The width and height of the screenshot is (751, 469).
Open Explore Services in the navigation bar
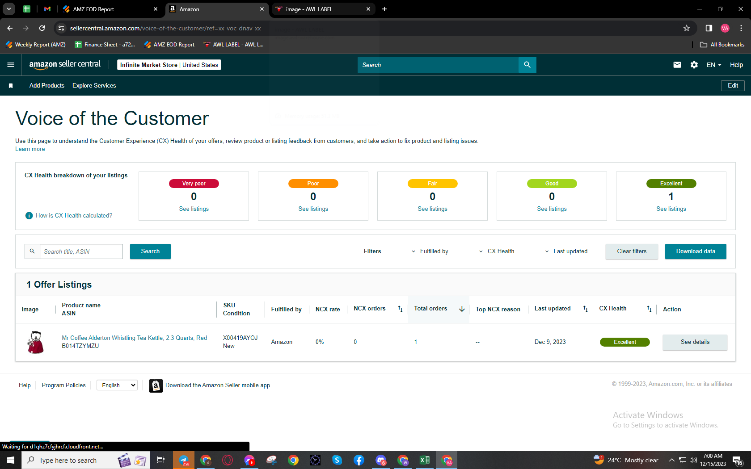(94, 86)
